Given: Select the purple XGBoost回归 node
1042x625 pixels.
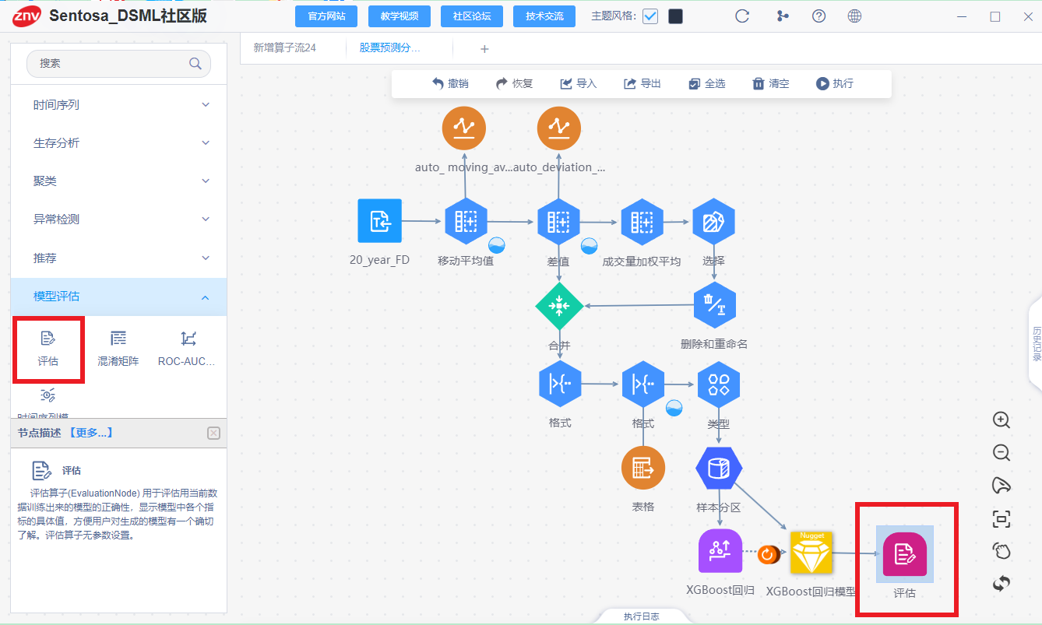Looking at the screenshot, I should click(x=720, y=551).
